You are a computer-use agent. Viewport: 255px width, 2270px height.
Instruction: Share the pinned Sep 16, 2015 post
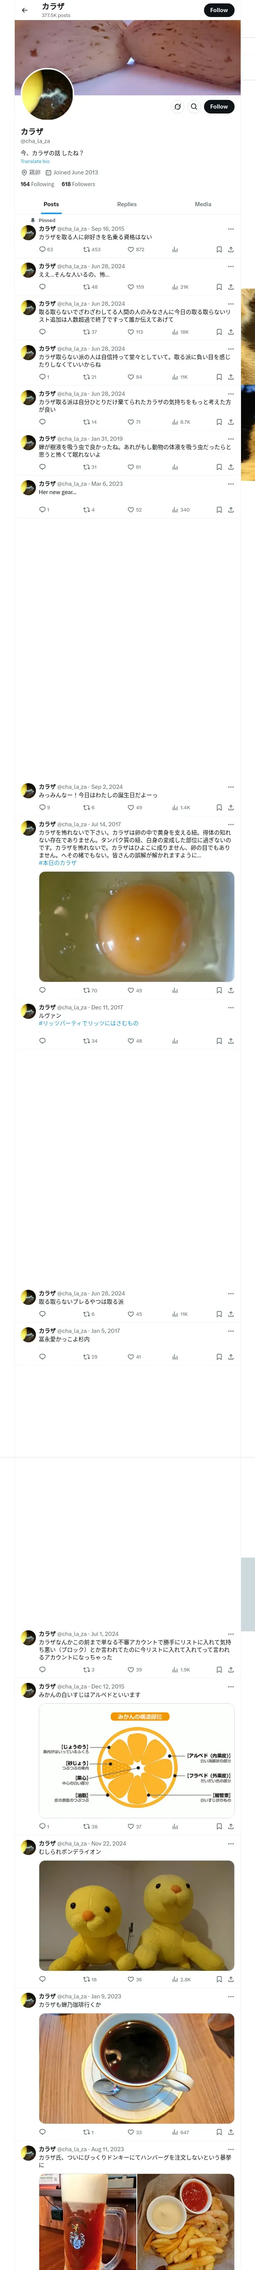tap(230, 249)
